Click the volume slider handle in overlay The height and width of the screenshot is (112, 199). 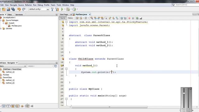184,93
